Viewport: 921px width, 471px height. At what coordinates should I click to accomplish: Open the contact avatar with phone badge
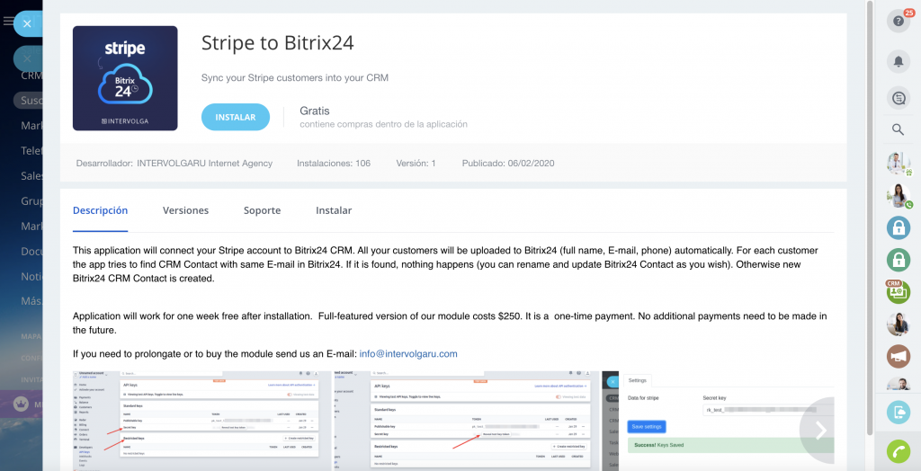899,196
